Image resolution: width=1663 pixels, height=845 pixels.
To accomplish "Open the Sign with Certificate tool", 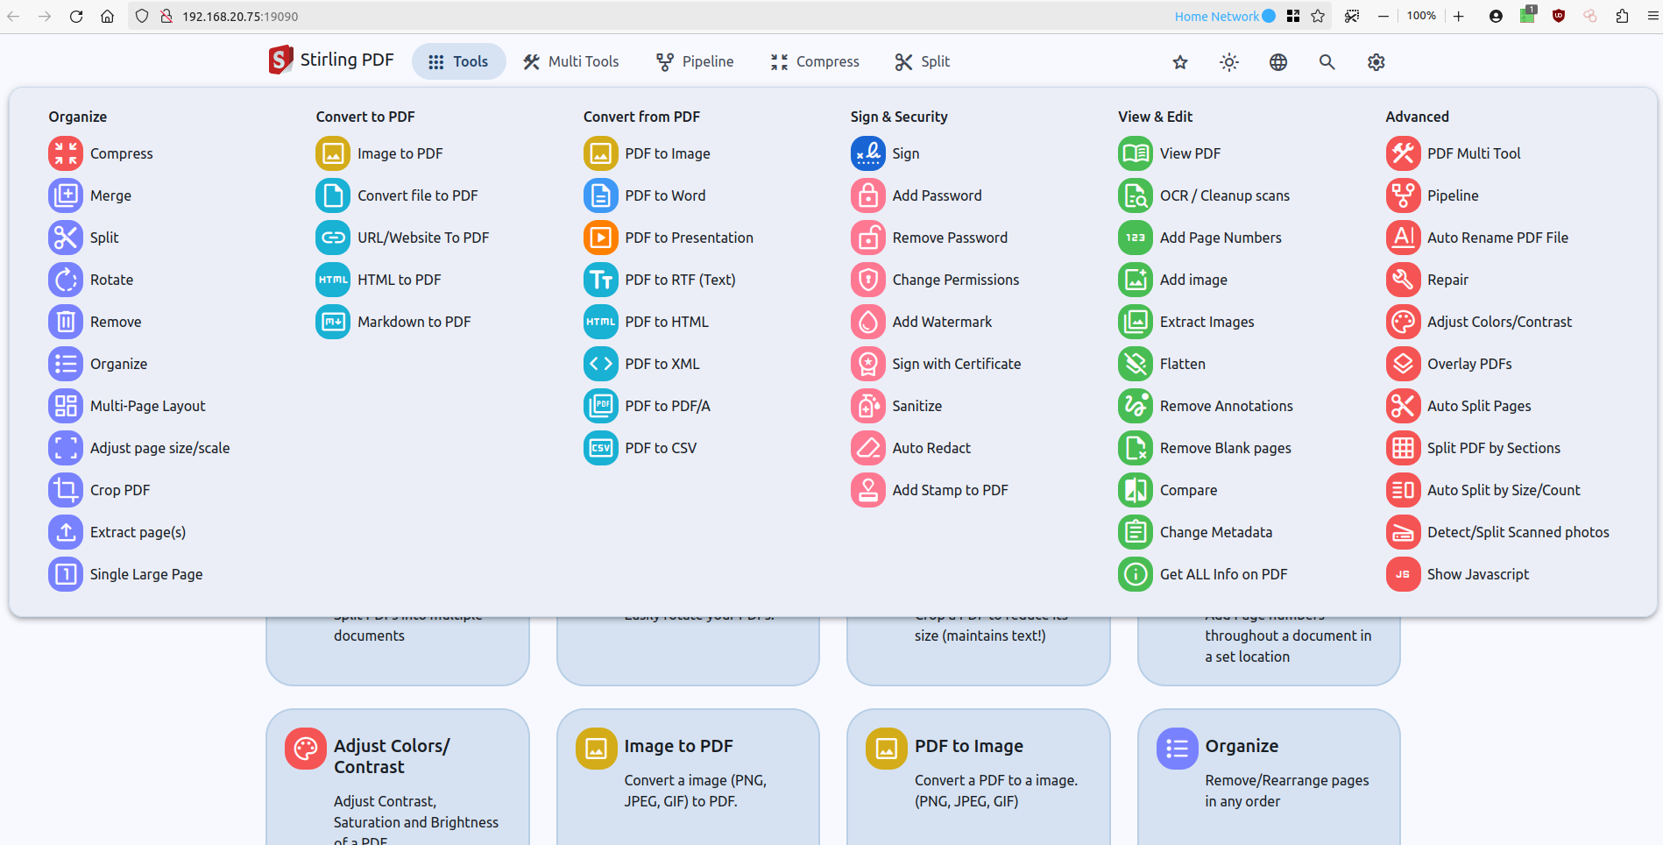I will [x=936, y=364].
